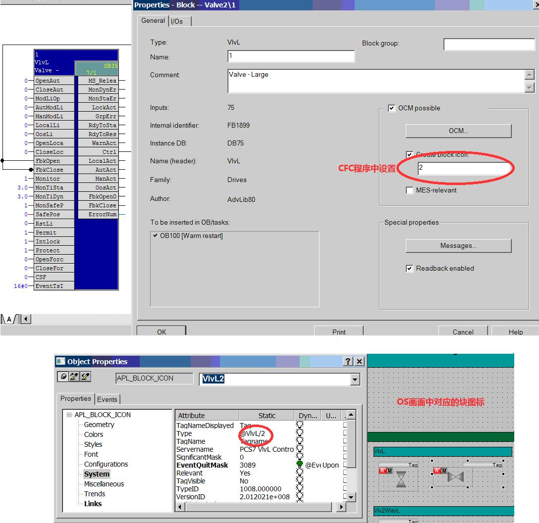
Task: Select the General tab
Action: point(153,21)
